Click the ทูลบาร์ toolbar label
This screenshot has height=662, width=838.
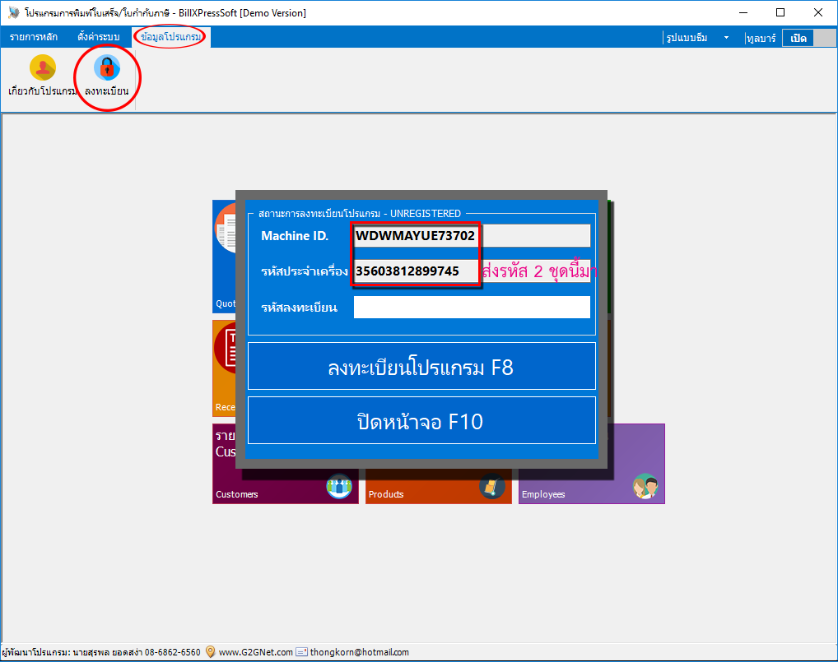tap(761, 38)
